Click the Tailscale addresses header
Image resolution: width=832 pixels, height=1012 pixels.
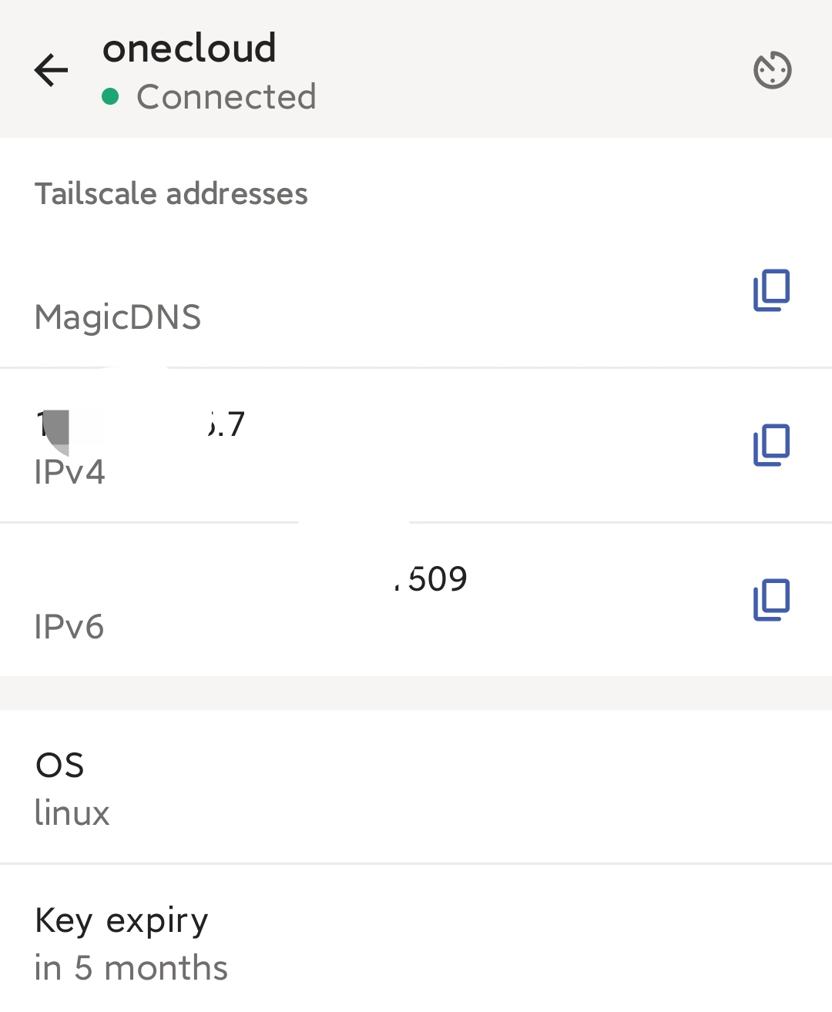(171, 194)
